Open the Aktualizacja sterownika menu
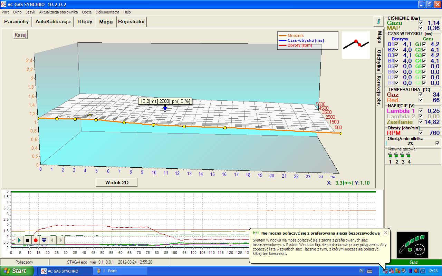This screenshot has width=442, height=276. tap(58, 12)
